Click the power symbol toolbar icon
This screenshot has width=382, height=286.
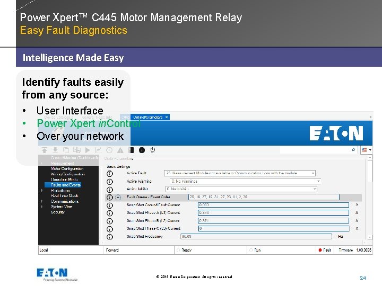click(x=153, y=150)
